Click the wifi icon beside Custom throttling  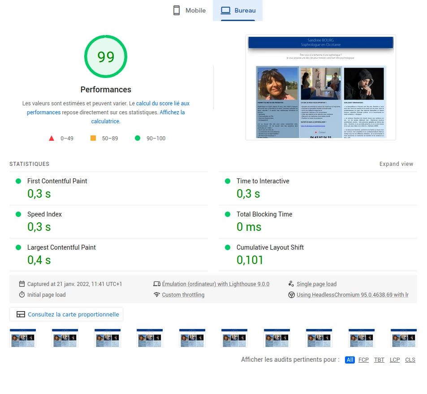(156, 294)
